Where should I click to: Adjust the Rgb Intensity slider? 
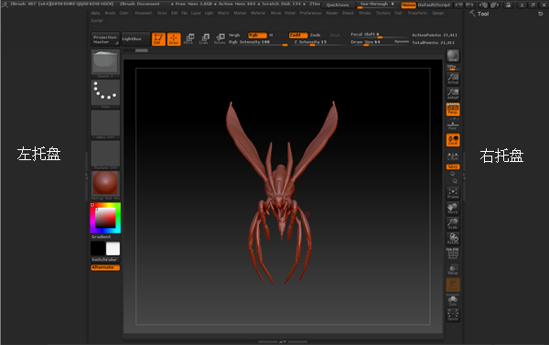pos(258,42)
